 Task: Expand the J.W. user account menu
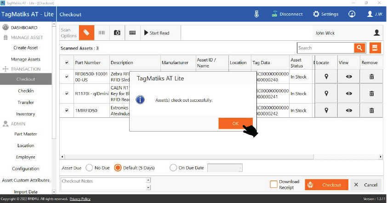(x=376, y=14)
